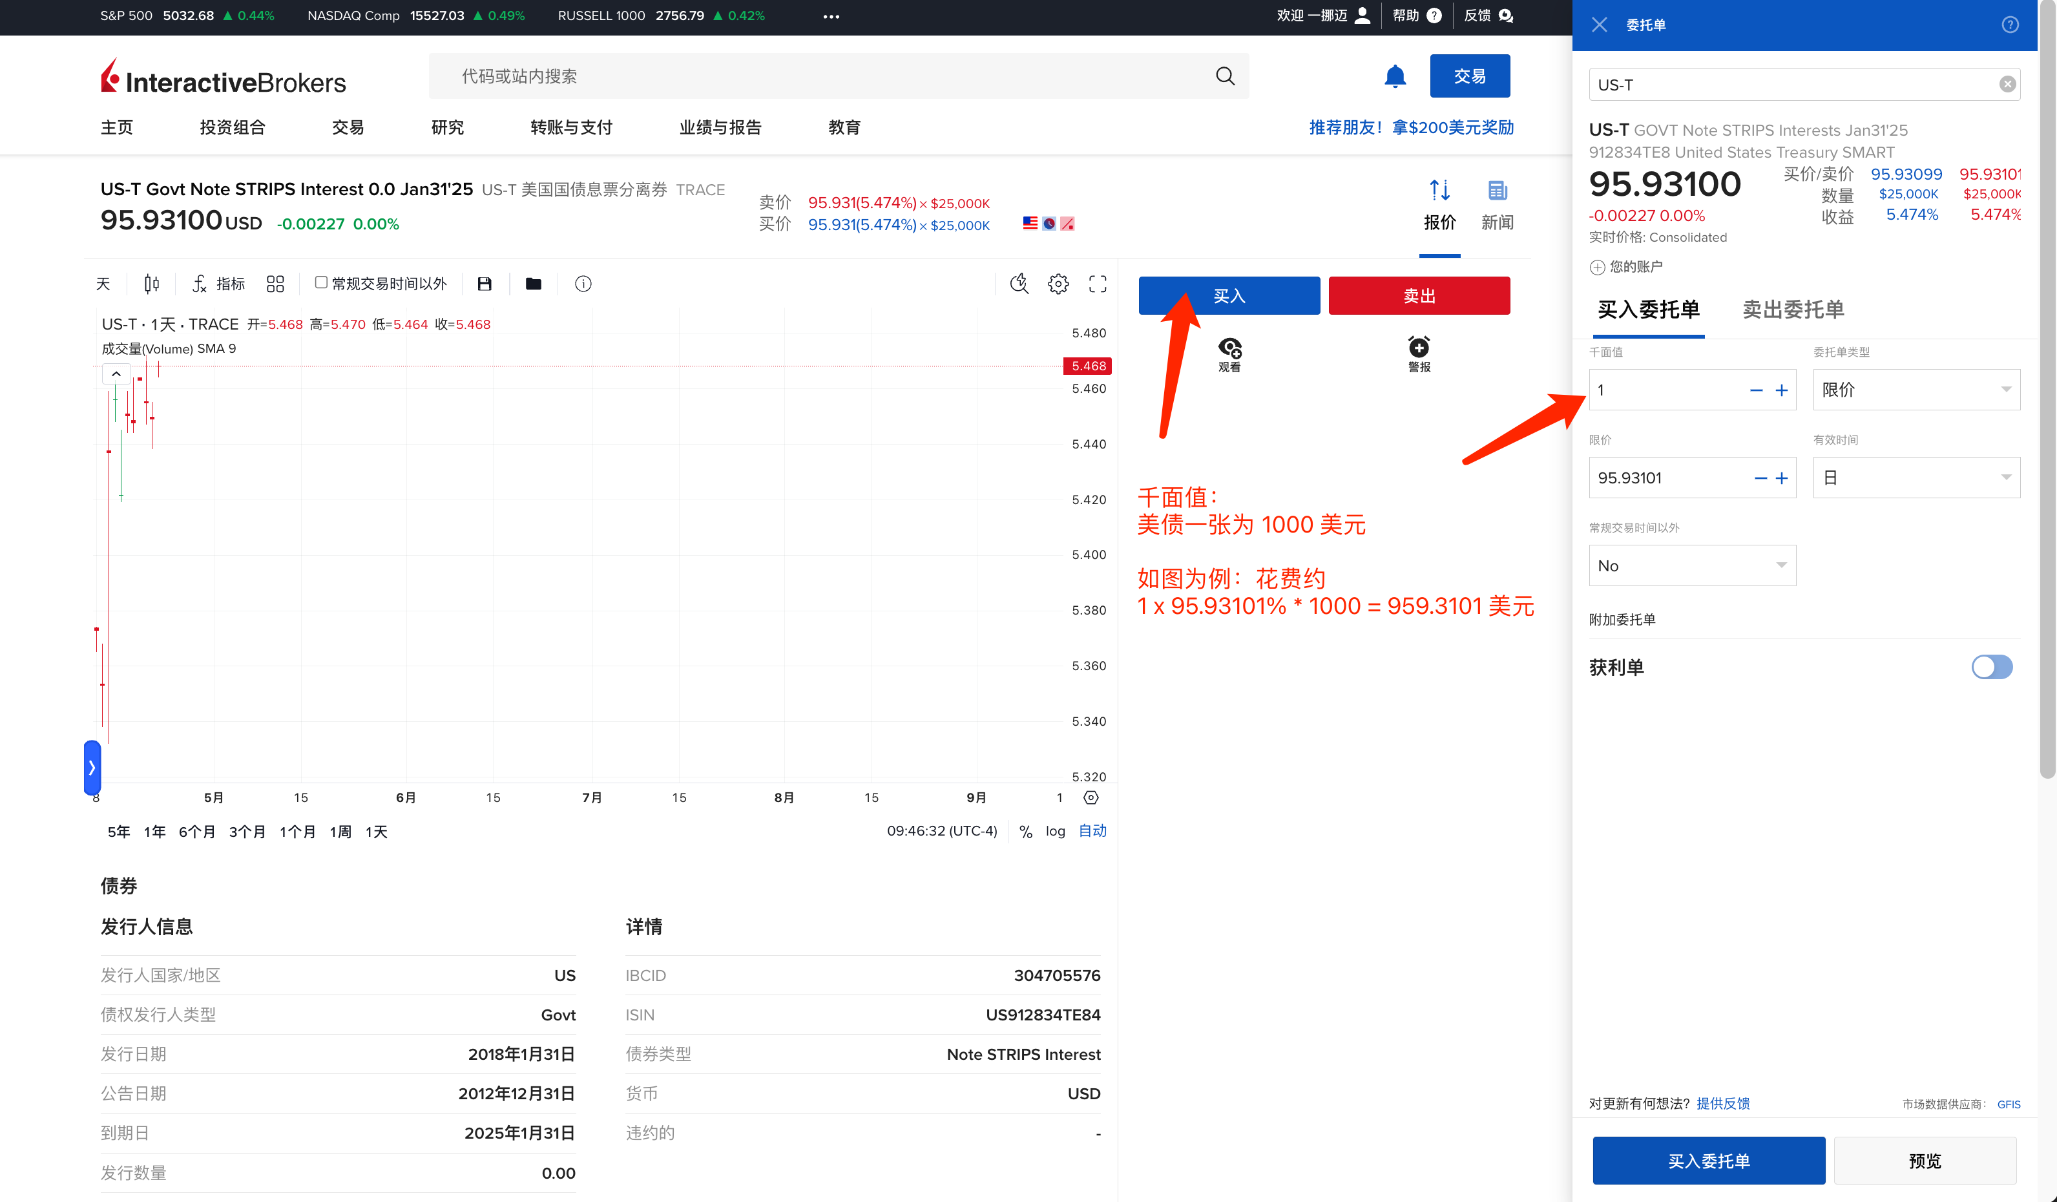Screen dimensions: 2057x1202
Task: Select the candlestick chart type icon
Action: pyautogui.click(x=151, y=283)
